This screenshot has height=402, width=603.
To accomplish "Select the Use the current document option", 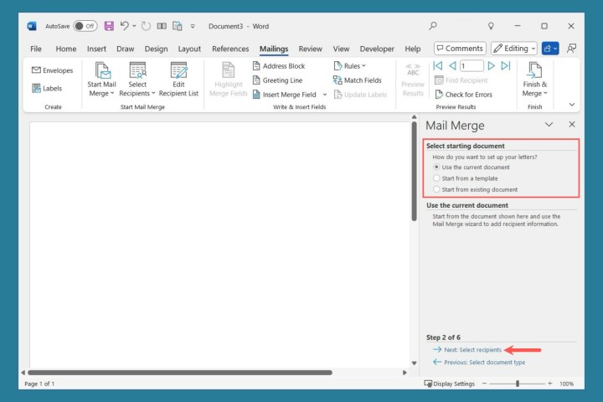I will click(x=436, y=167).
